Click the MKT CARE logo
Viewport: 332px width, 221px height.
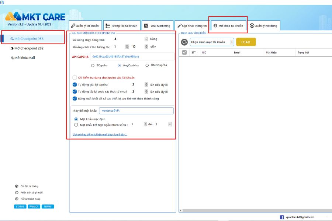[x=35, y=17]
